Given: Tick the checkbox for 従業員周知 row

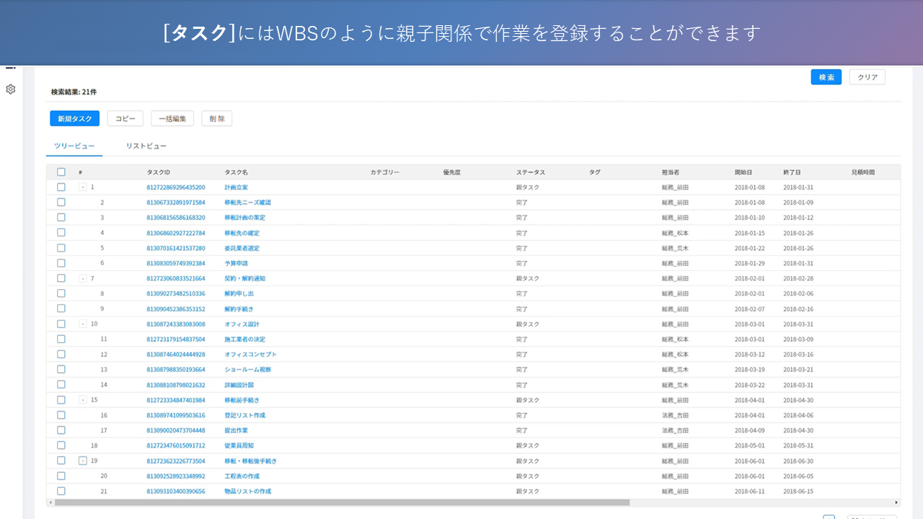Looking at the screenshot, I should click(x=61, y=445).
